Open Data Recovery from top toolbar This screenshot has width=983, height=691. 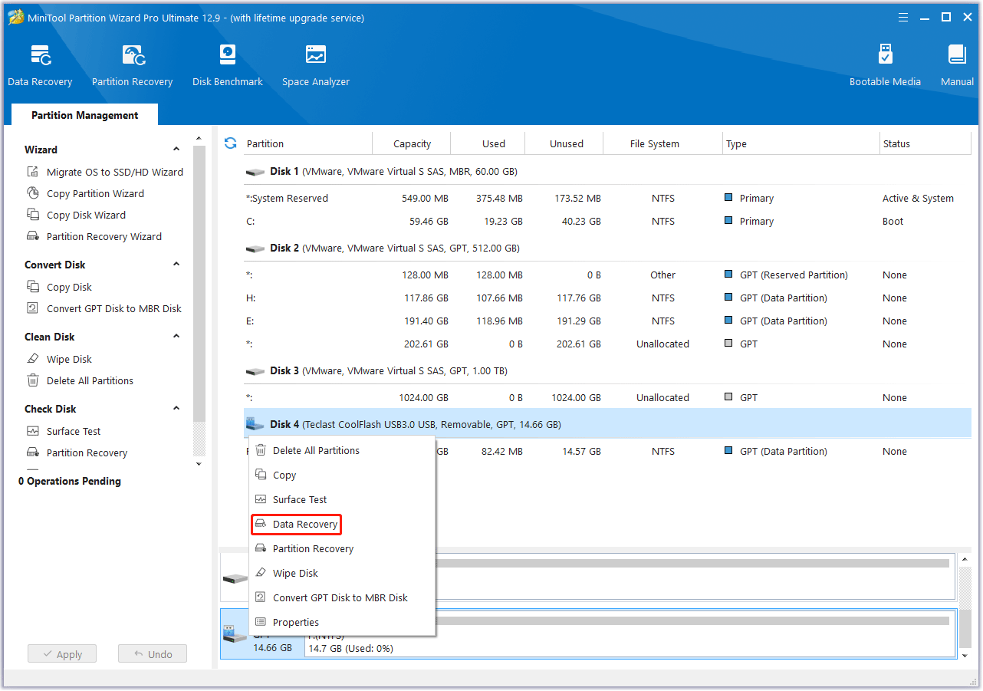pyautogui.click(x=40, y=66)
